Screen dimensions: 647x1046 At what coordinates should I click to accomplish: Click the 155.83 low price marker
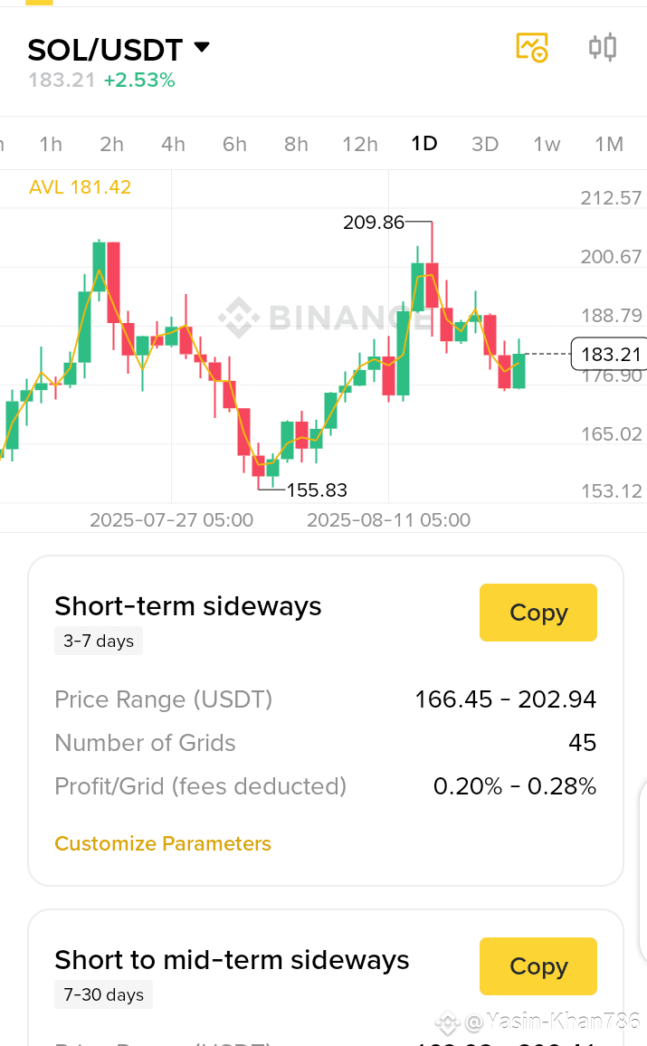click(317, 490)
